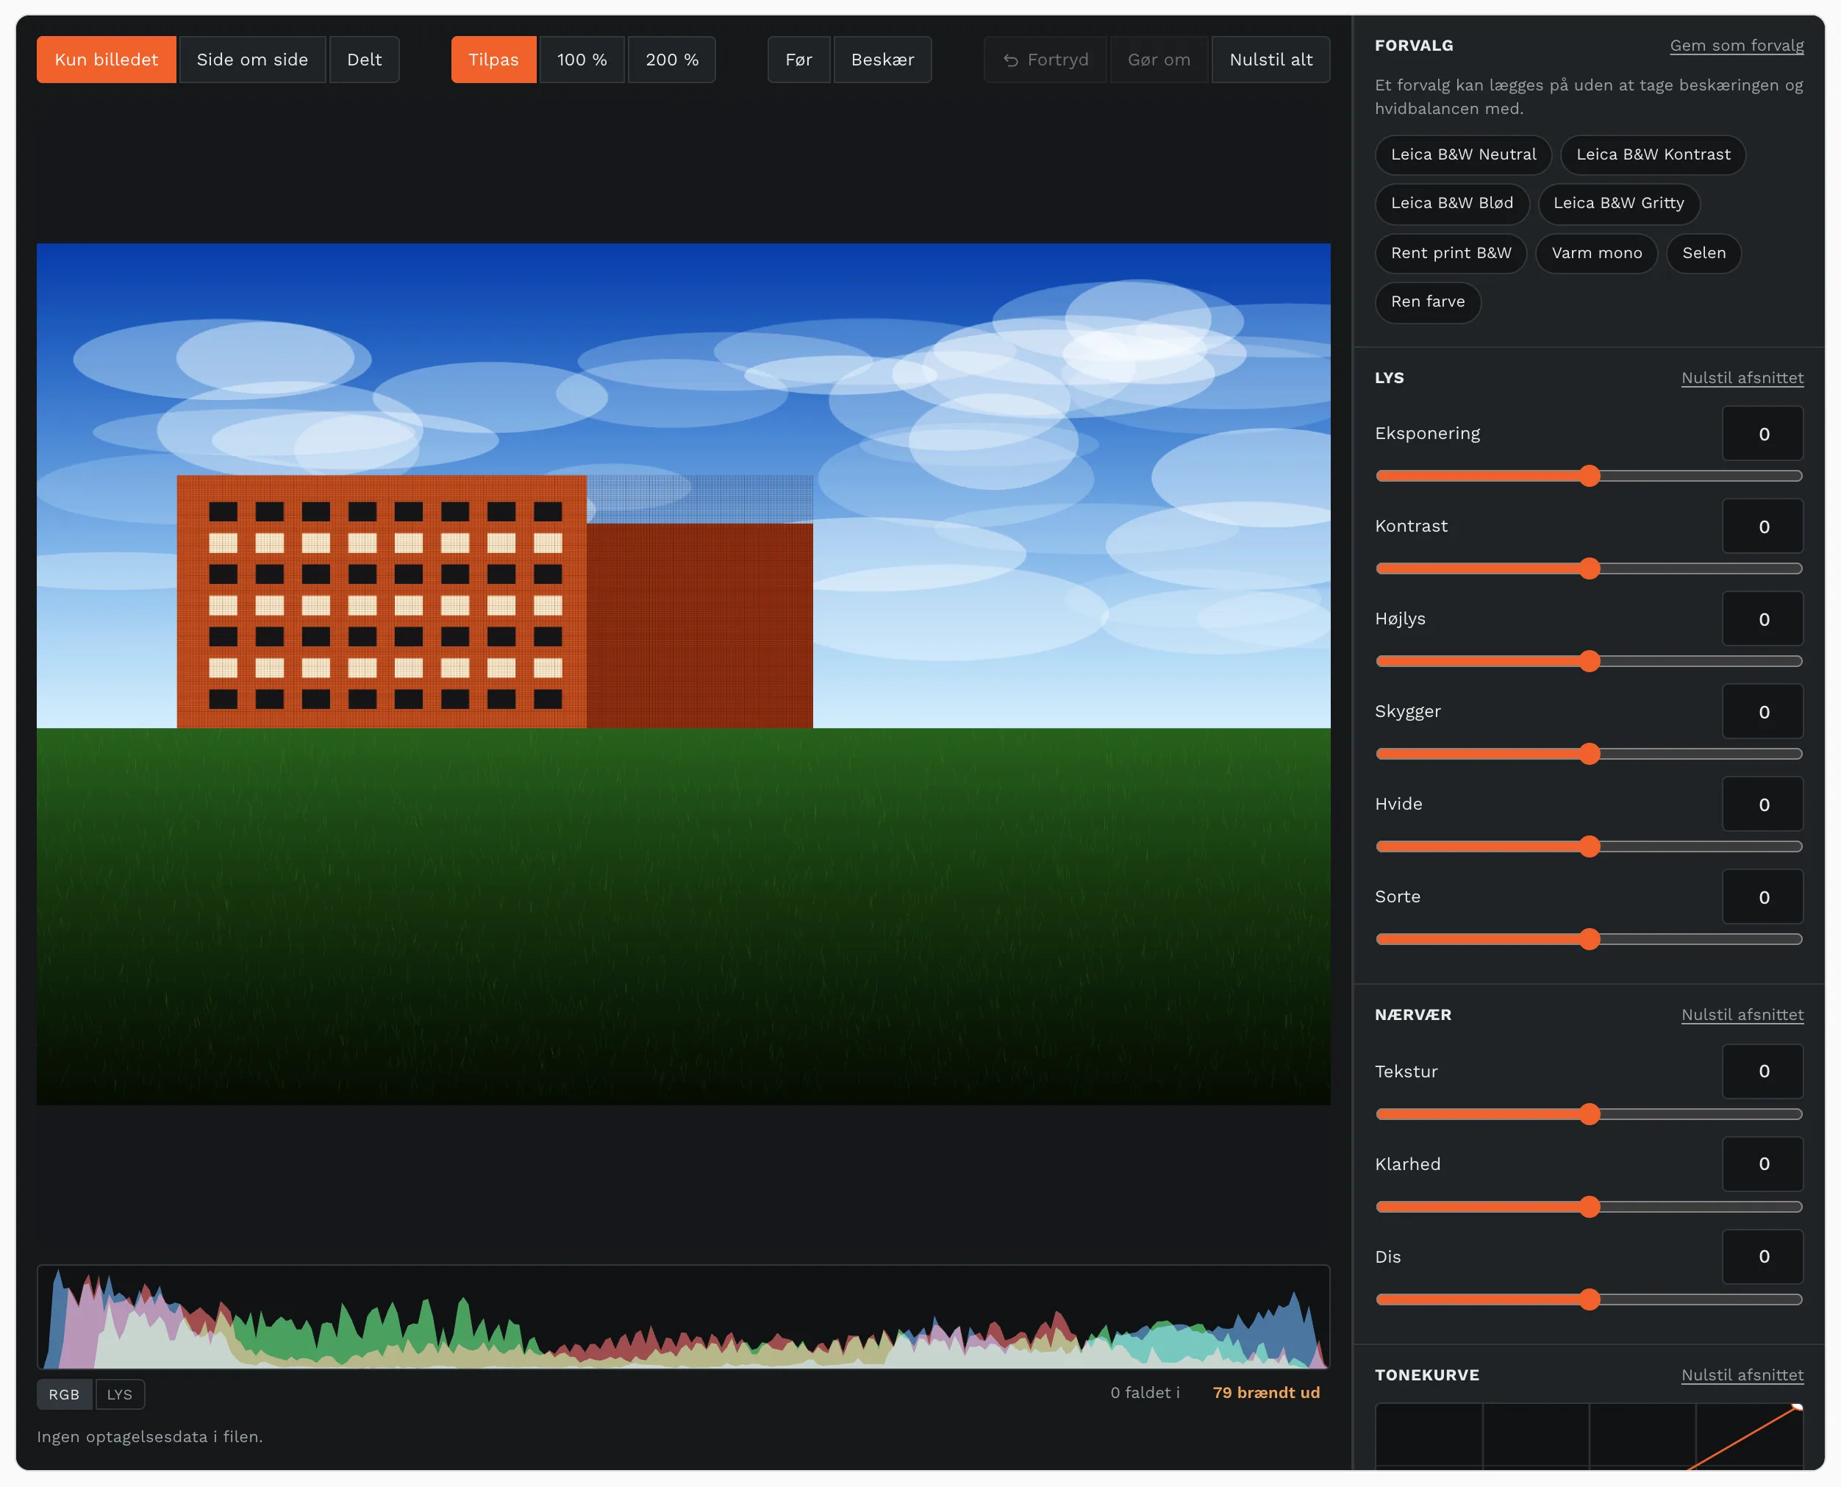Reset the Lys section via Nulstil afsnittet
The image size is (1841, 1487).
[1742, 378]
